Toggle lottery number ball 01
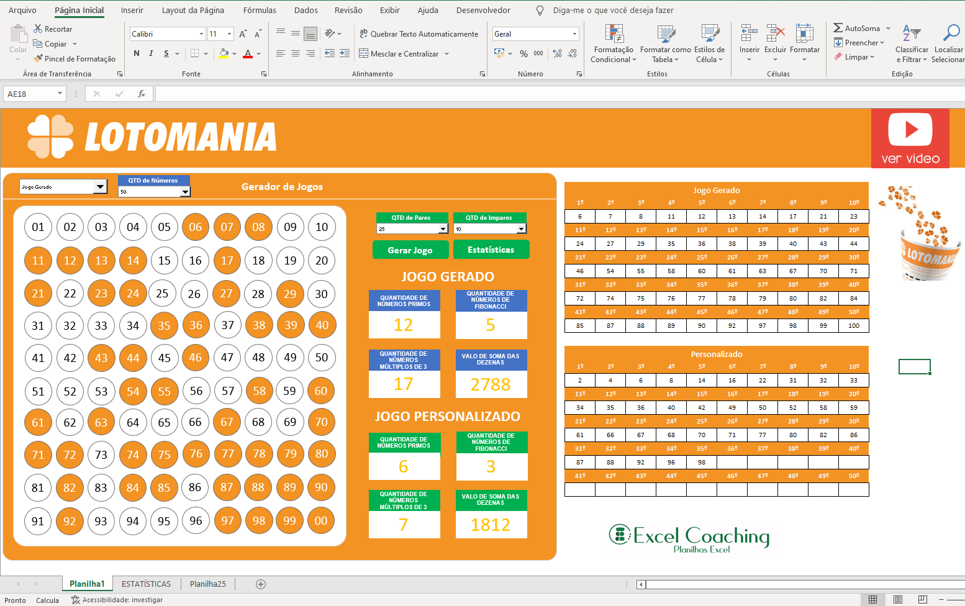The height and width of the screenshot is (606, 965). (38, 227)
